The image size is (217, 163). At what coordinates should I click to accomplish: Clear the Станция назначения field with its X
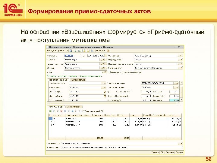(177, 88)
